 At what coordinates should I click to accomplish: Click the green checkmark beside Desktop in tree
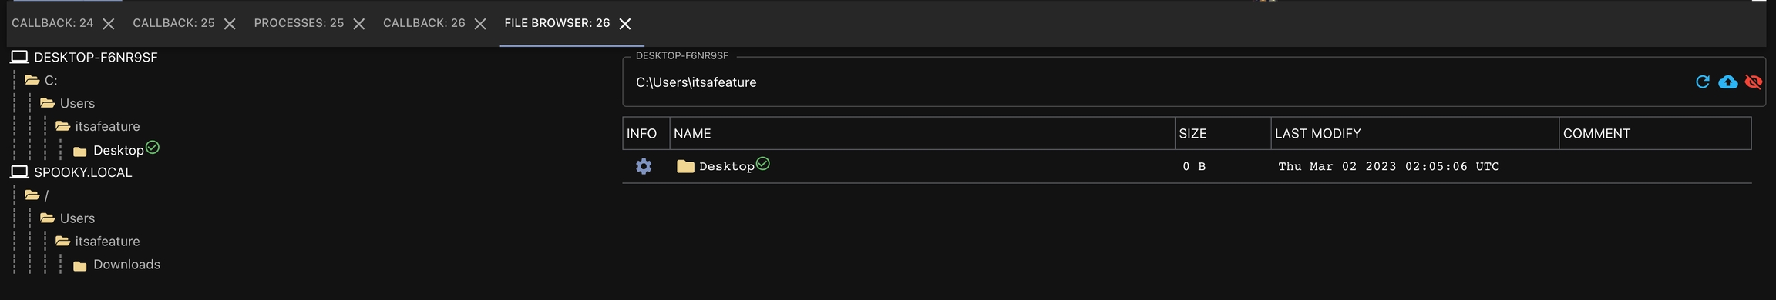tap(152, 147)
